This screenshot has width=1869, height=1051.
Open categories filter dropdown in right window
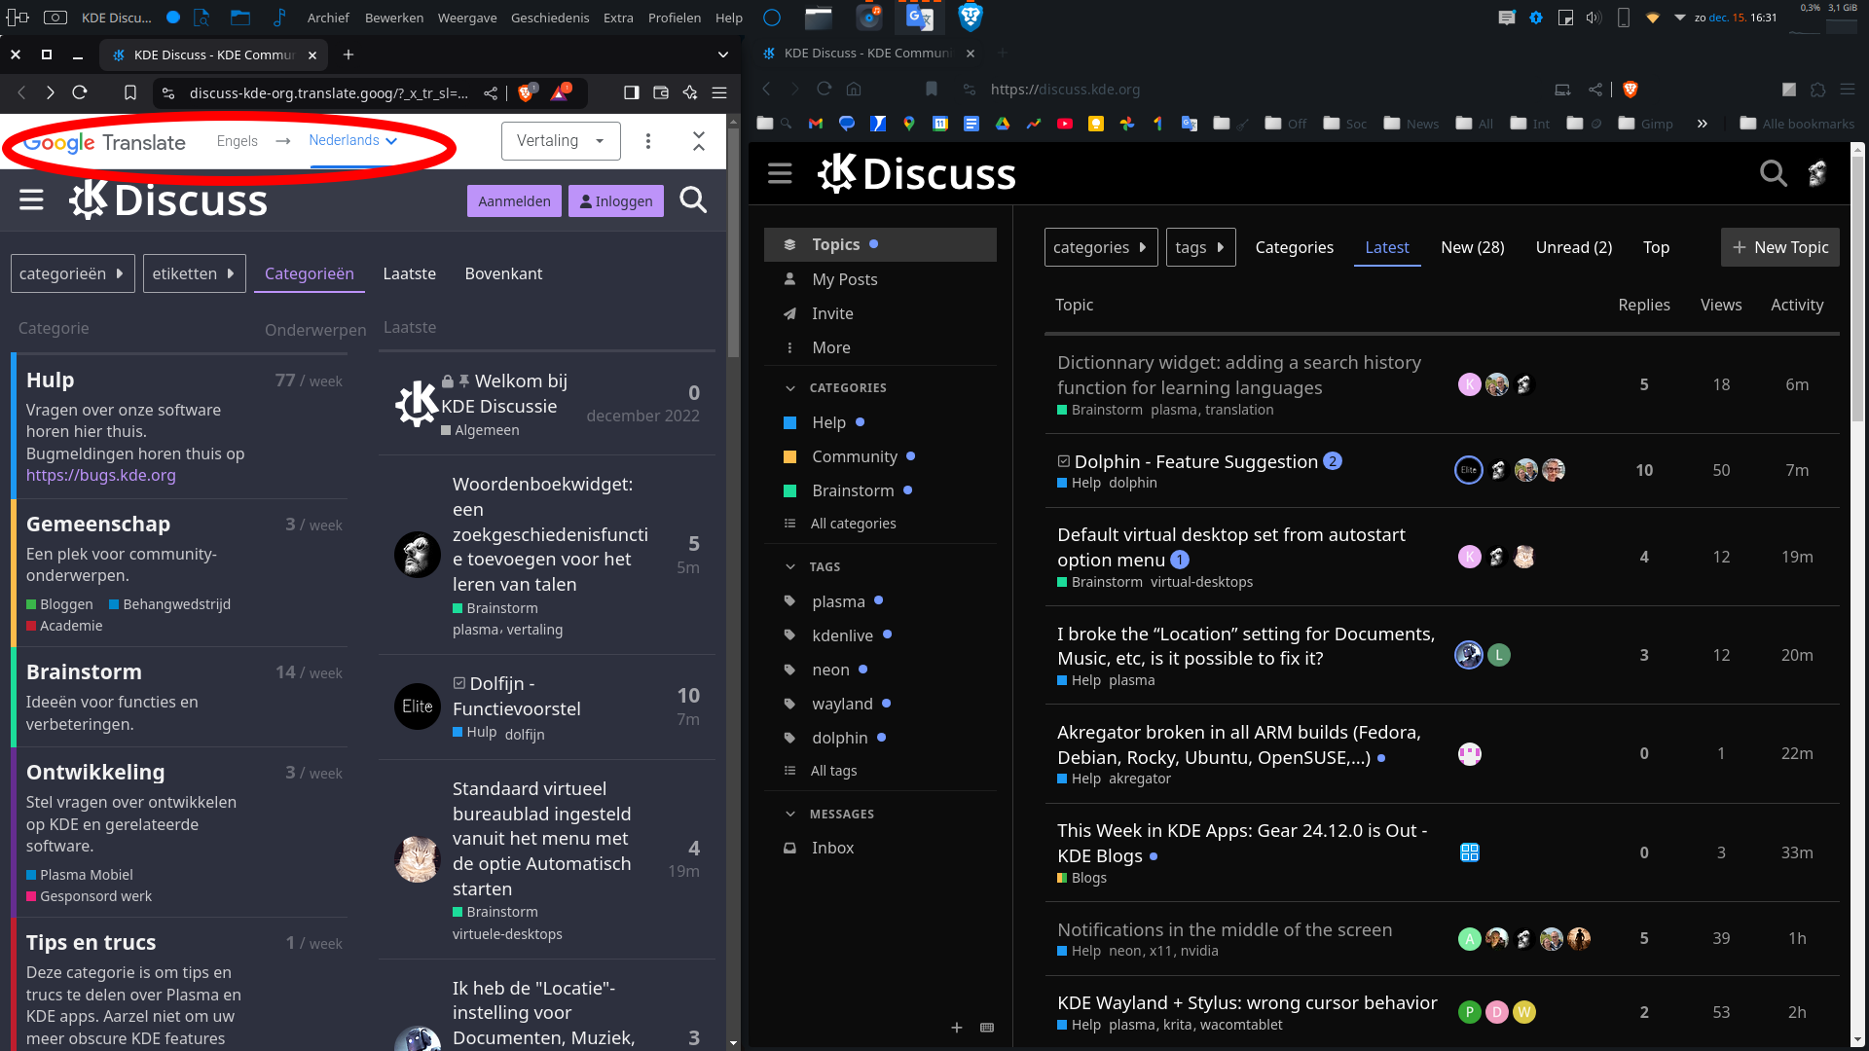tap(1100, 247)
